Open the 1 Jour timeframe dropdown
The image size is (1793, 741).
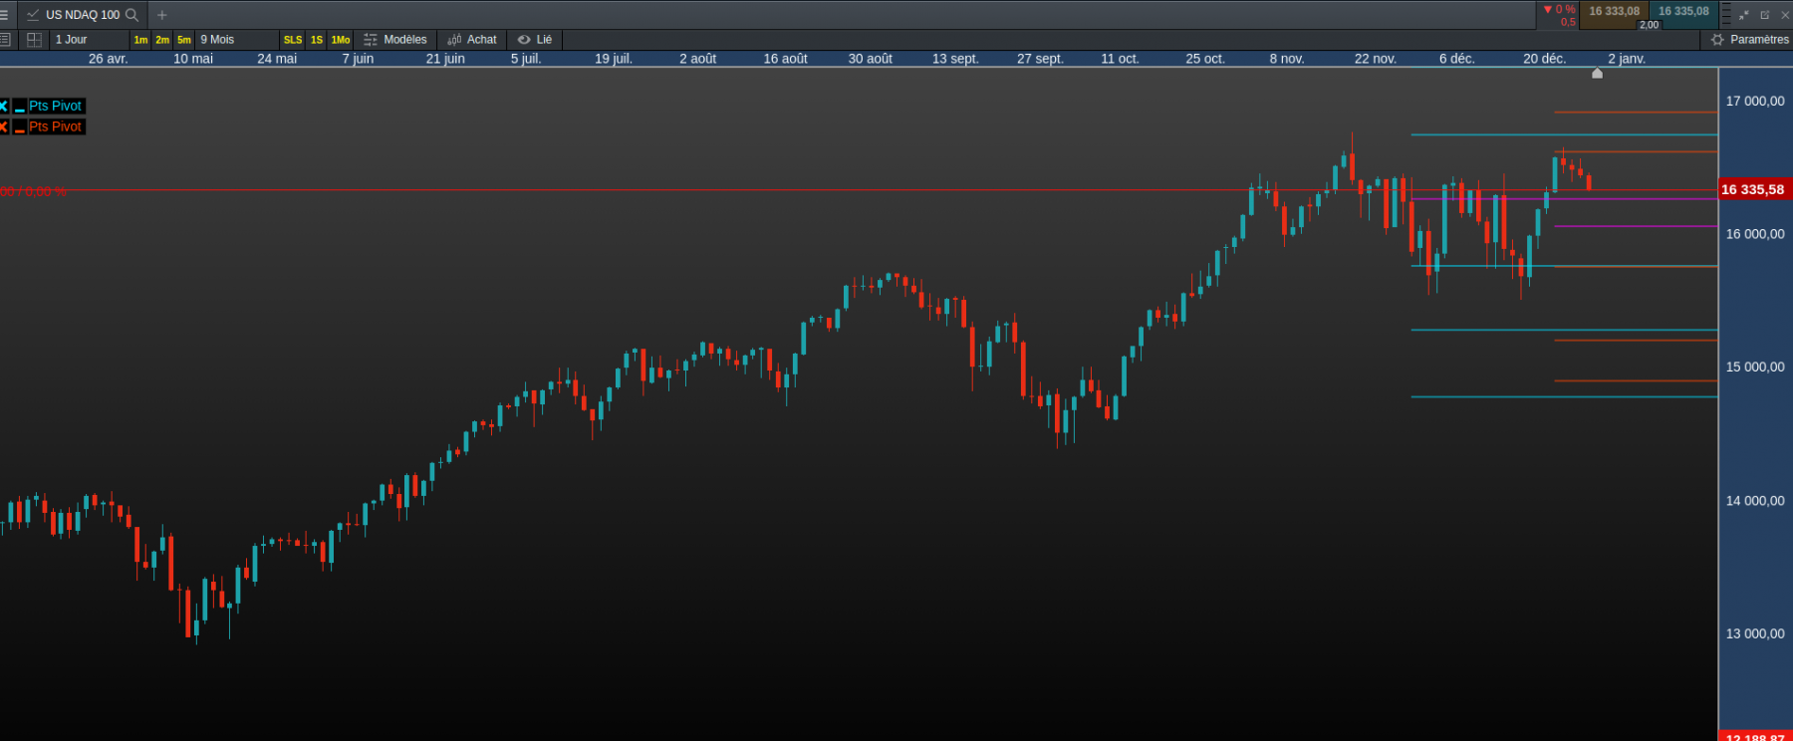point(90,40)
